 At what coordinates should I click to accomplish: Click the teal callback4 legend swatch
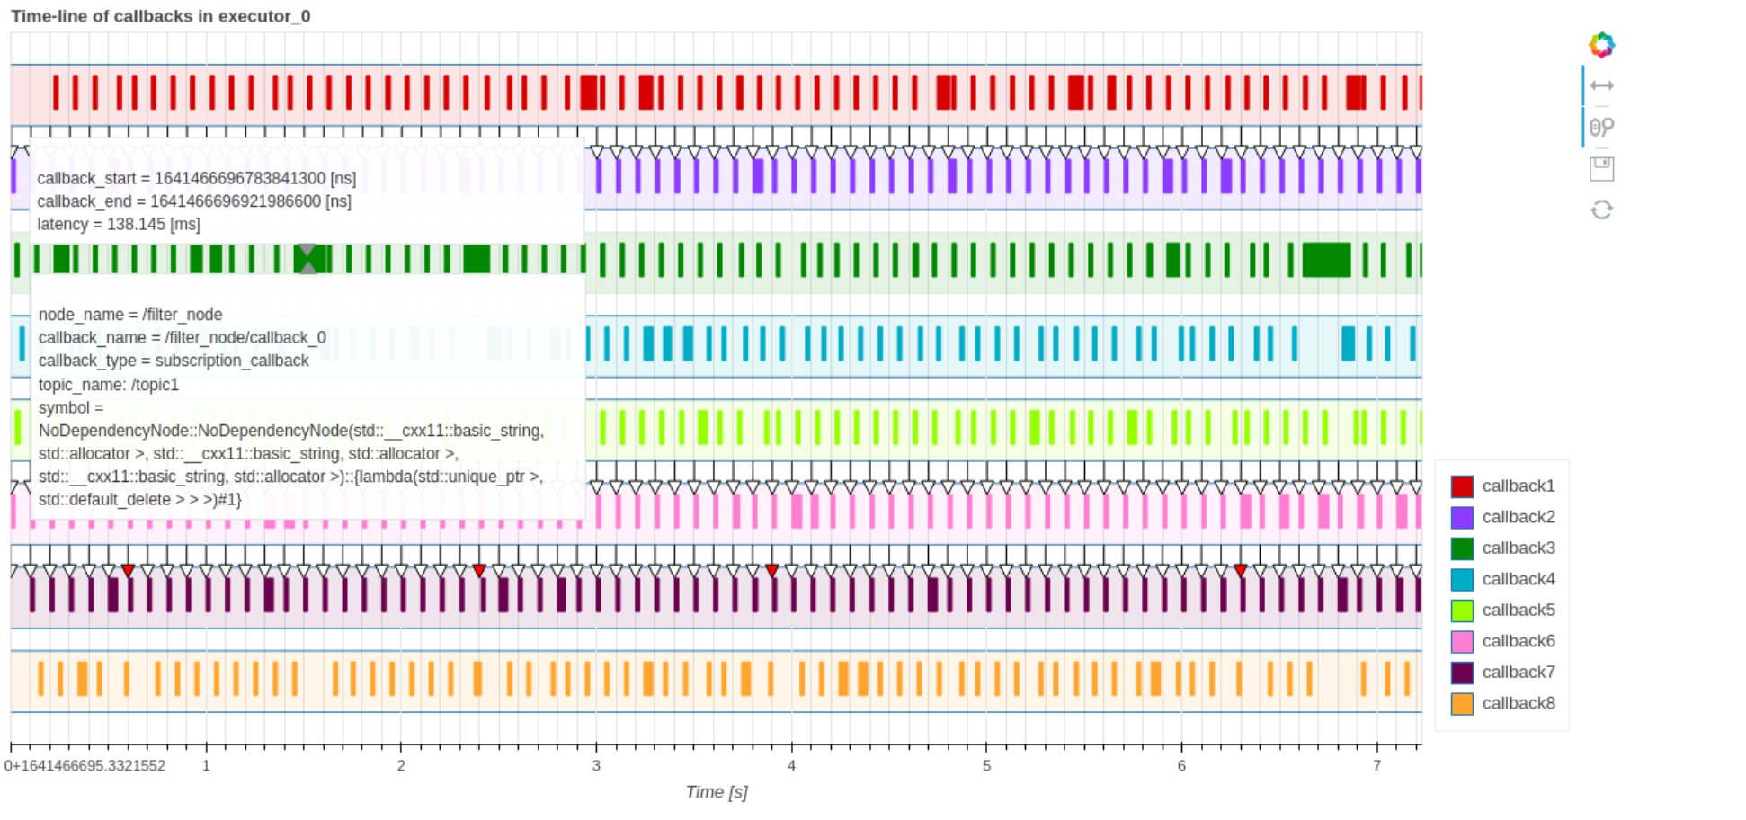coord(1462,580)
